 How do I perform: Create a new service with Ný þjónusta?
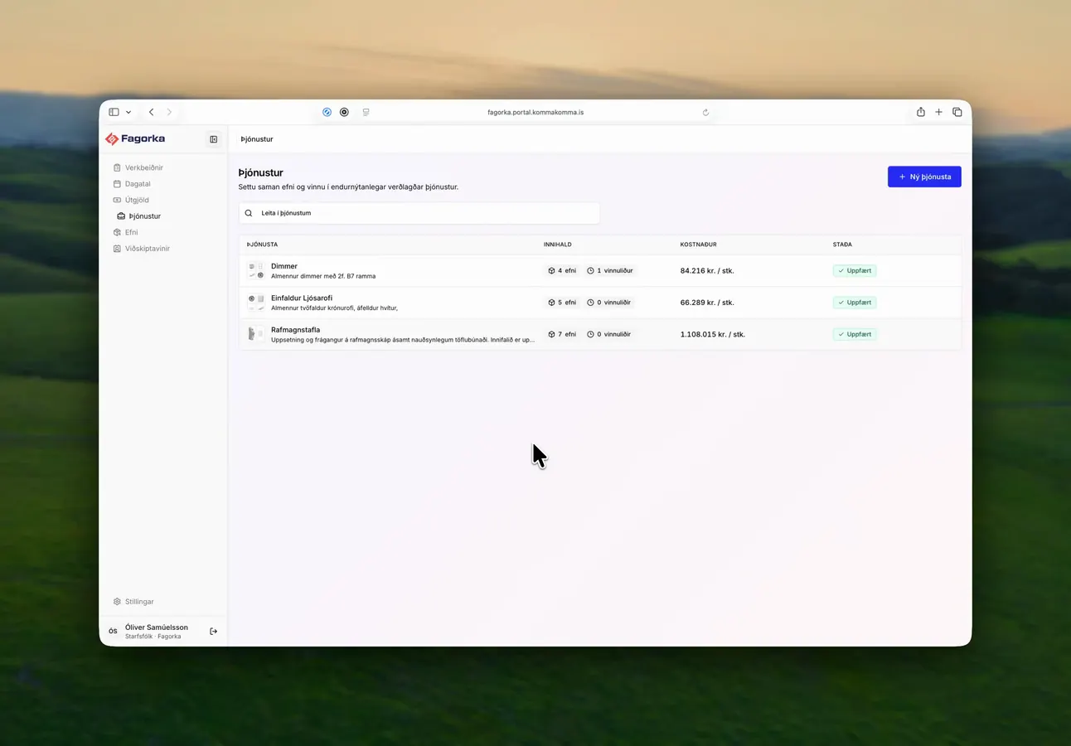[924, 177]
